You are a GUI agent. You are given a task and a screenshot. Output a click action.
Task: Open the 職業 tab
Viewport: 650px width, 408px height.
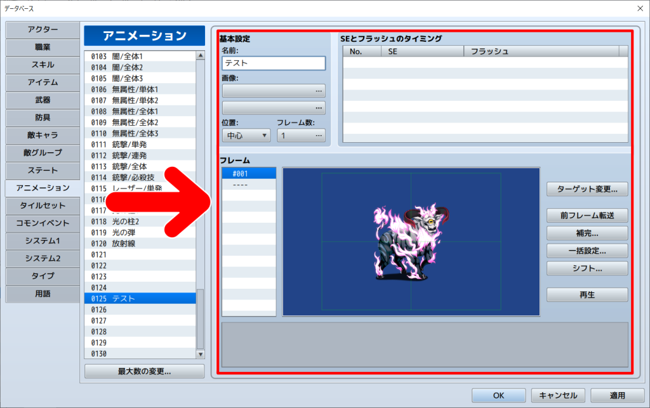click(x=43, y=47)
